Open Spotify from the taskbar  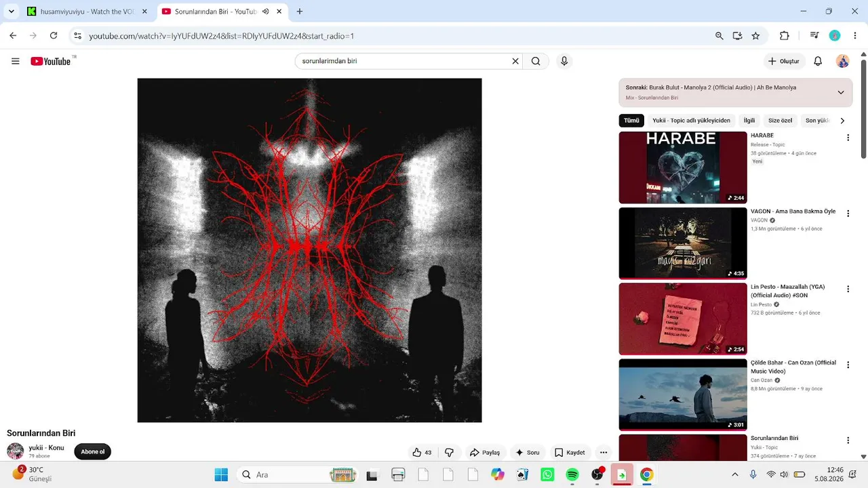[572, 474]
